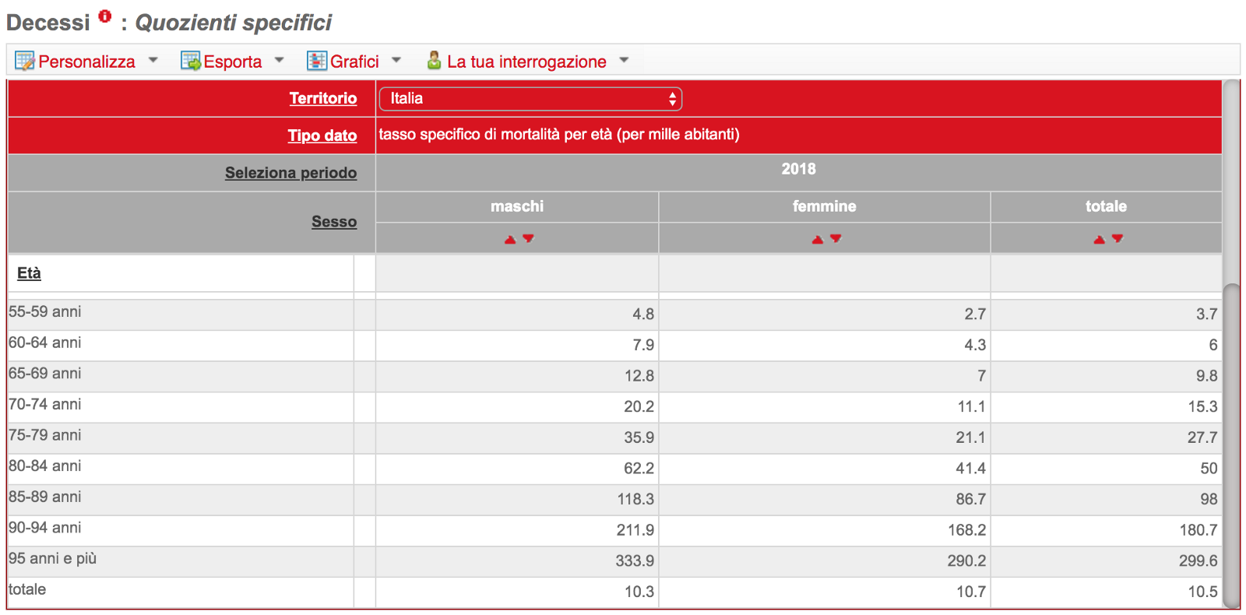Open the Esporta menu
This screenshot has width=1246, height=615.
click(x=232, y=61)
